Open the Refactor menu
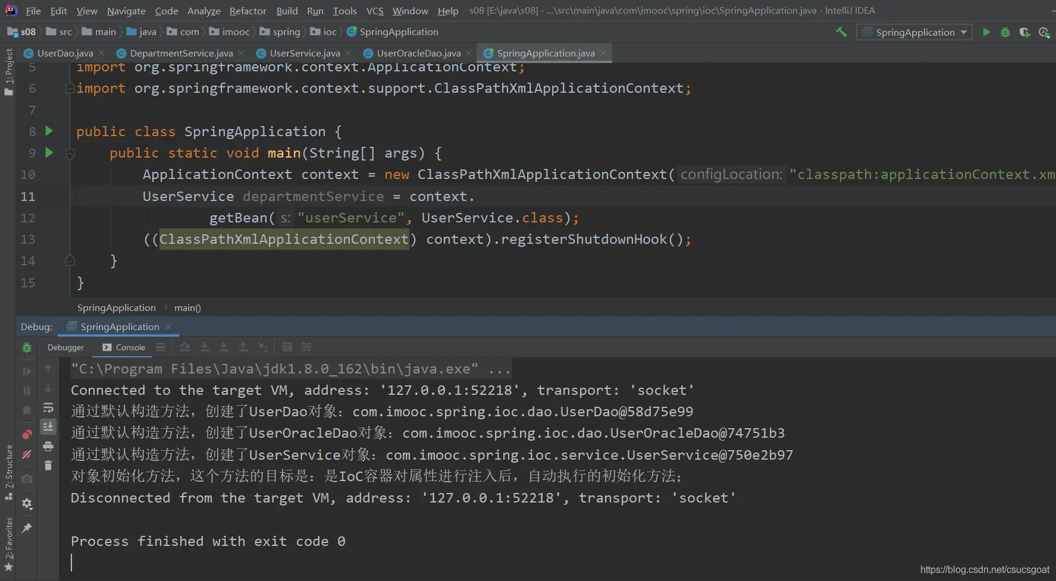The width and height of the screenshot is (1056, 581). [x=247, y=11]
